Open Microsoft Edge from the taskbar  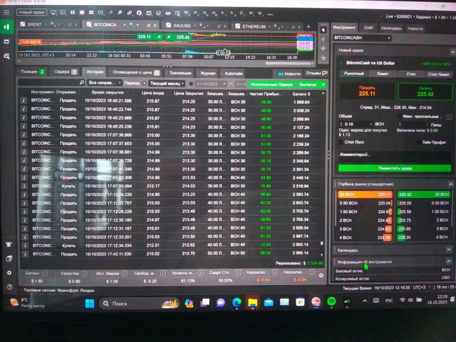(x=237, y=303)
